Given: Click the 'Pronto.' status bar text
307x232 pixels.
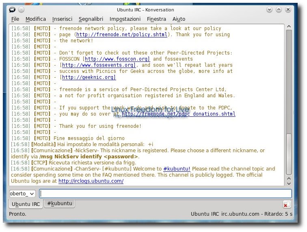Looking at the screenshot, I should coord(17,214).
